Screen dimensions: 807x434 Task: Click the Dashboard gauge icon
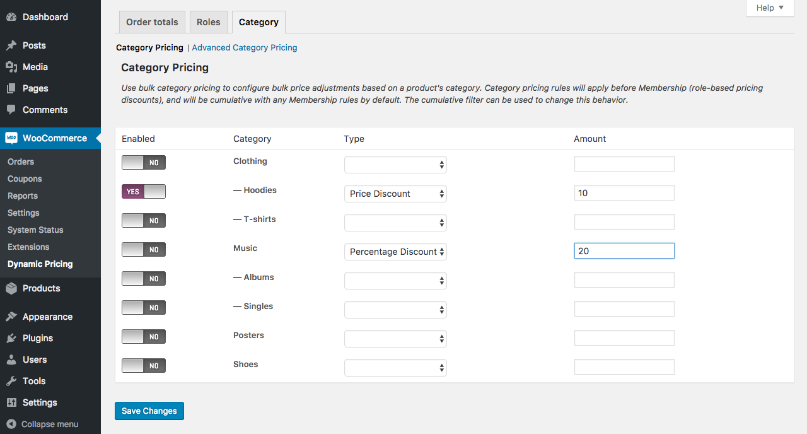tap(11, 17)
